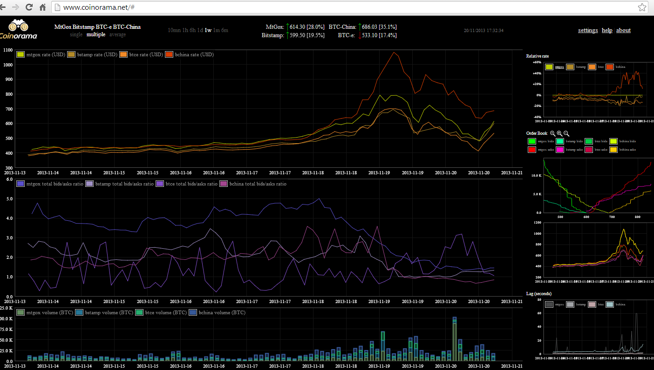Screen dimensions: 654x370
Task: Zoom in the Order Book chart
Action: pos(552,133)
